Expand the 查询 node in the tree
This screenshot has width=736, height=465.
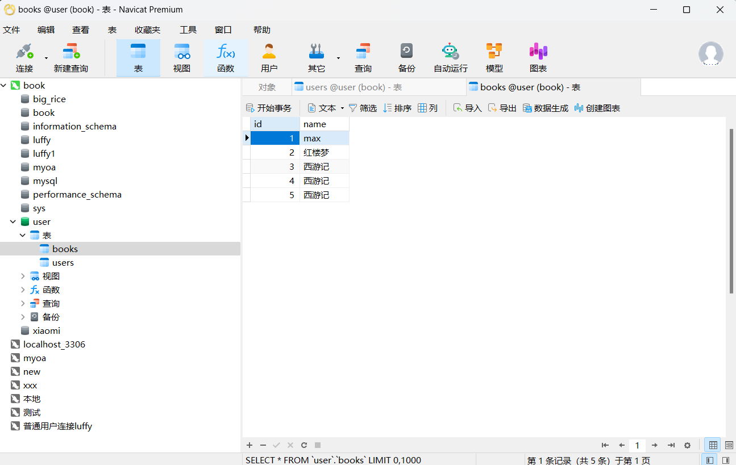coord(23,303)
